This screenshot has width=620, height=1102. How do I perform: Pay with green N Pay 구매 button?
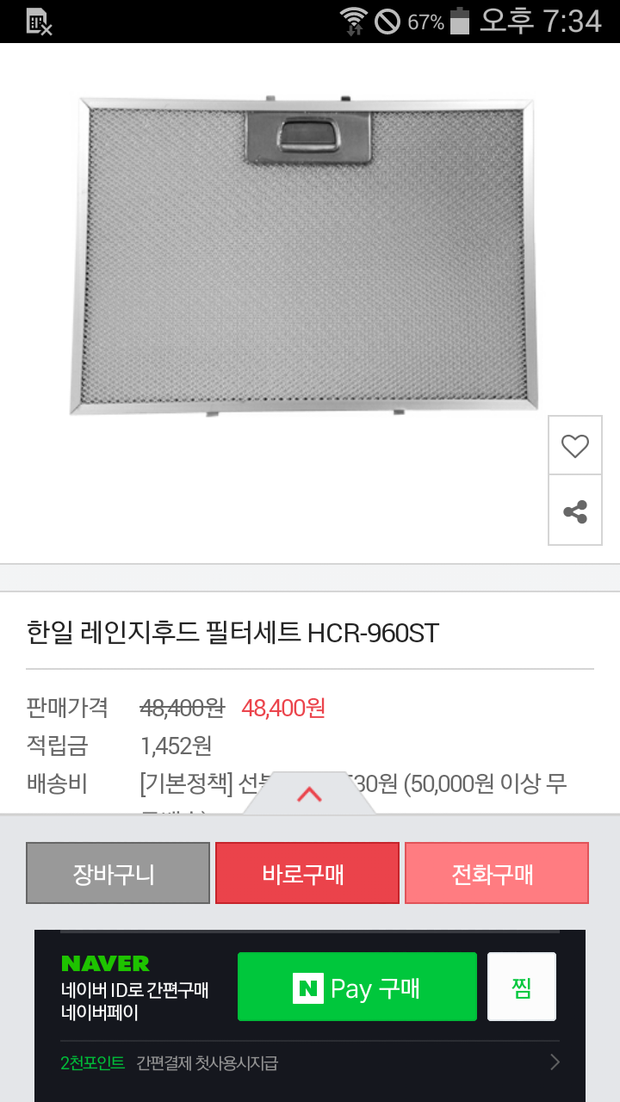click(357, 987)
